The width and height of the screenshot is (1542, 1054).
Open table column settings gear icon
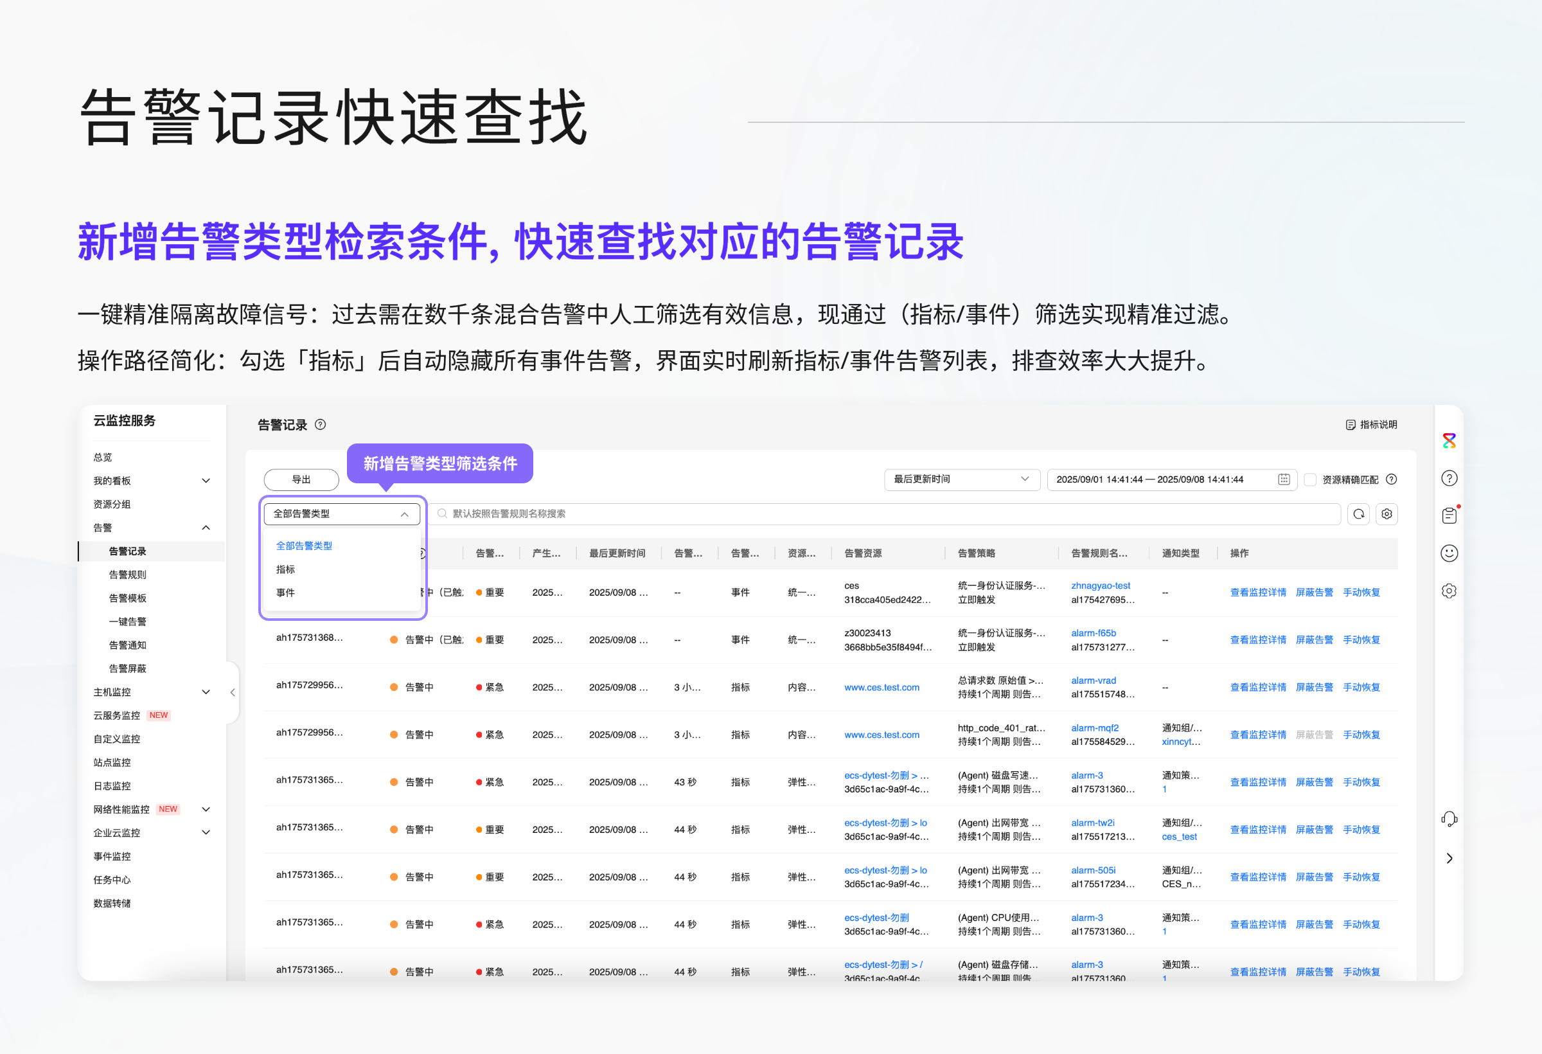pyautogui.click(x=1386, y=514)
